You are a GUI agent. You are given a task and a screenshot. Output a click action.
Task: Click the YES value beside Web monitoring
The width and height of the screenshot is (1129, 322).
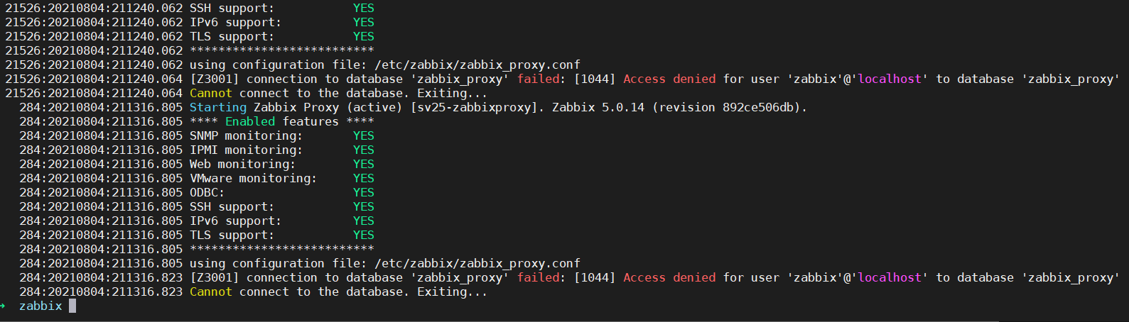click(363, 164)
